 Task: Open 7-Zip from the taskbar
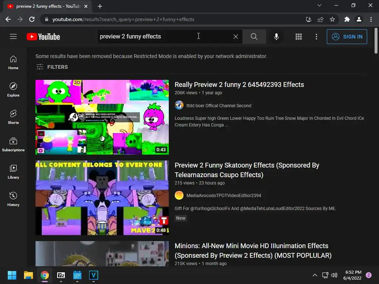click(61, 275)
